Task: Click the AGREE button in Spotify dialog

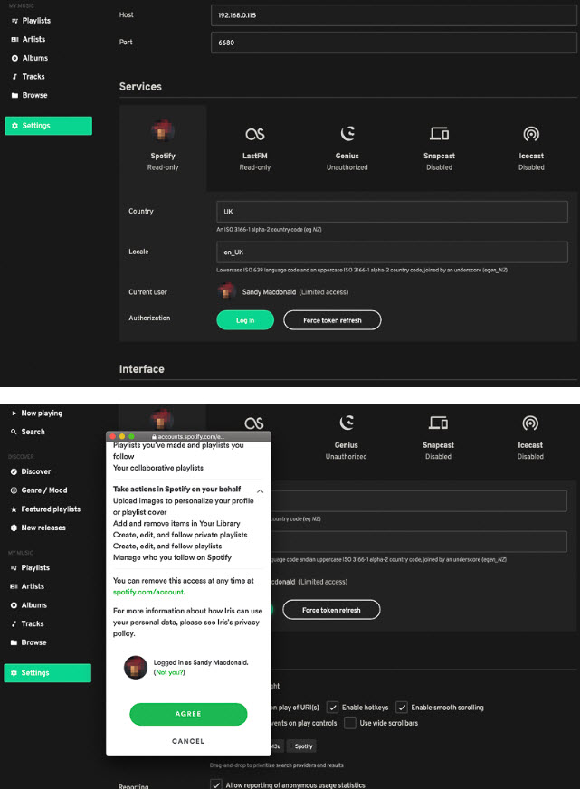Action: coord(188,714)
